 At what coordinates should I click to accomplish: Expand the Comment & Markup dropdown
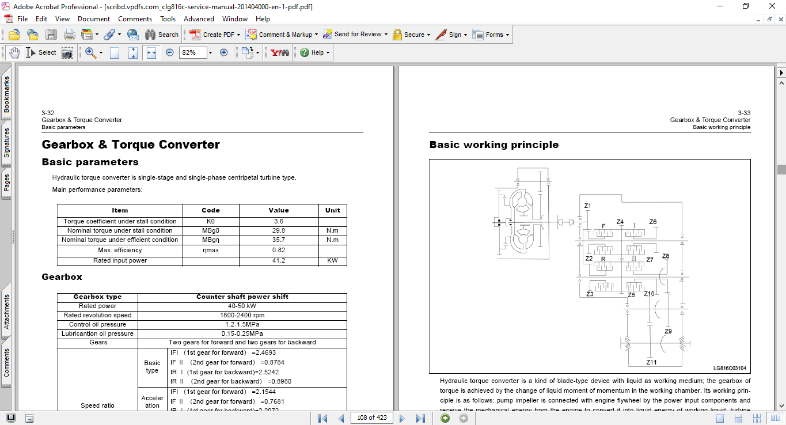(x=317, y=35)
